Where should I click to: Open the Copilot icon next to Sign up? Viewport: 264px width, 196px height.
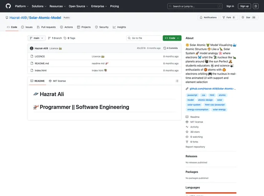[256, 6]
